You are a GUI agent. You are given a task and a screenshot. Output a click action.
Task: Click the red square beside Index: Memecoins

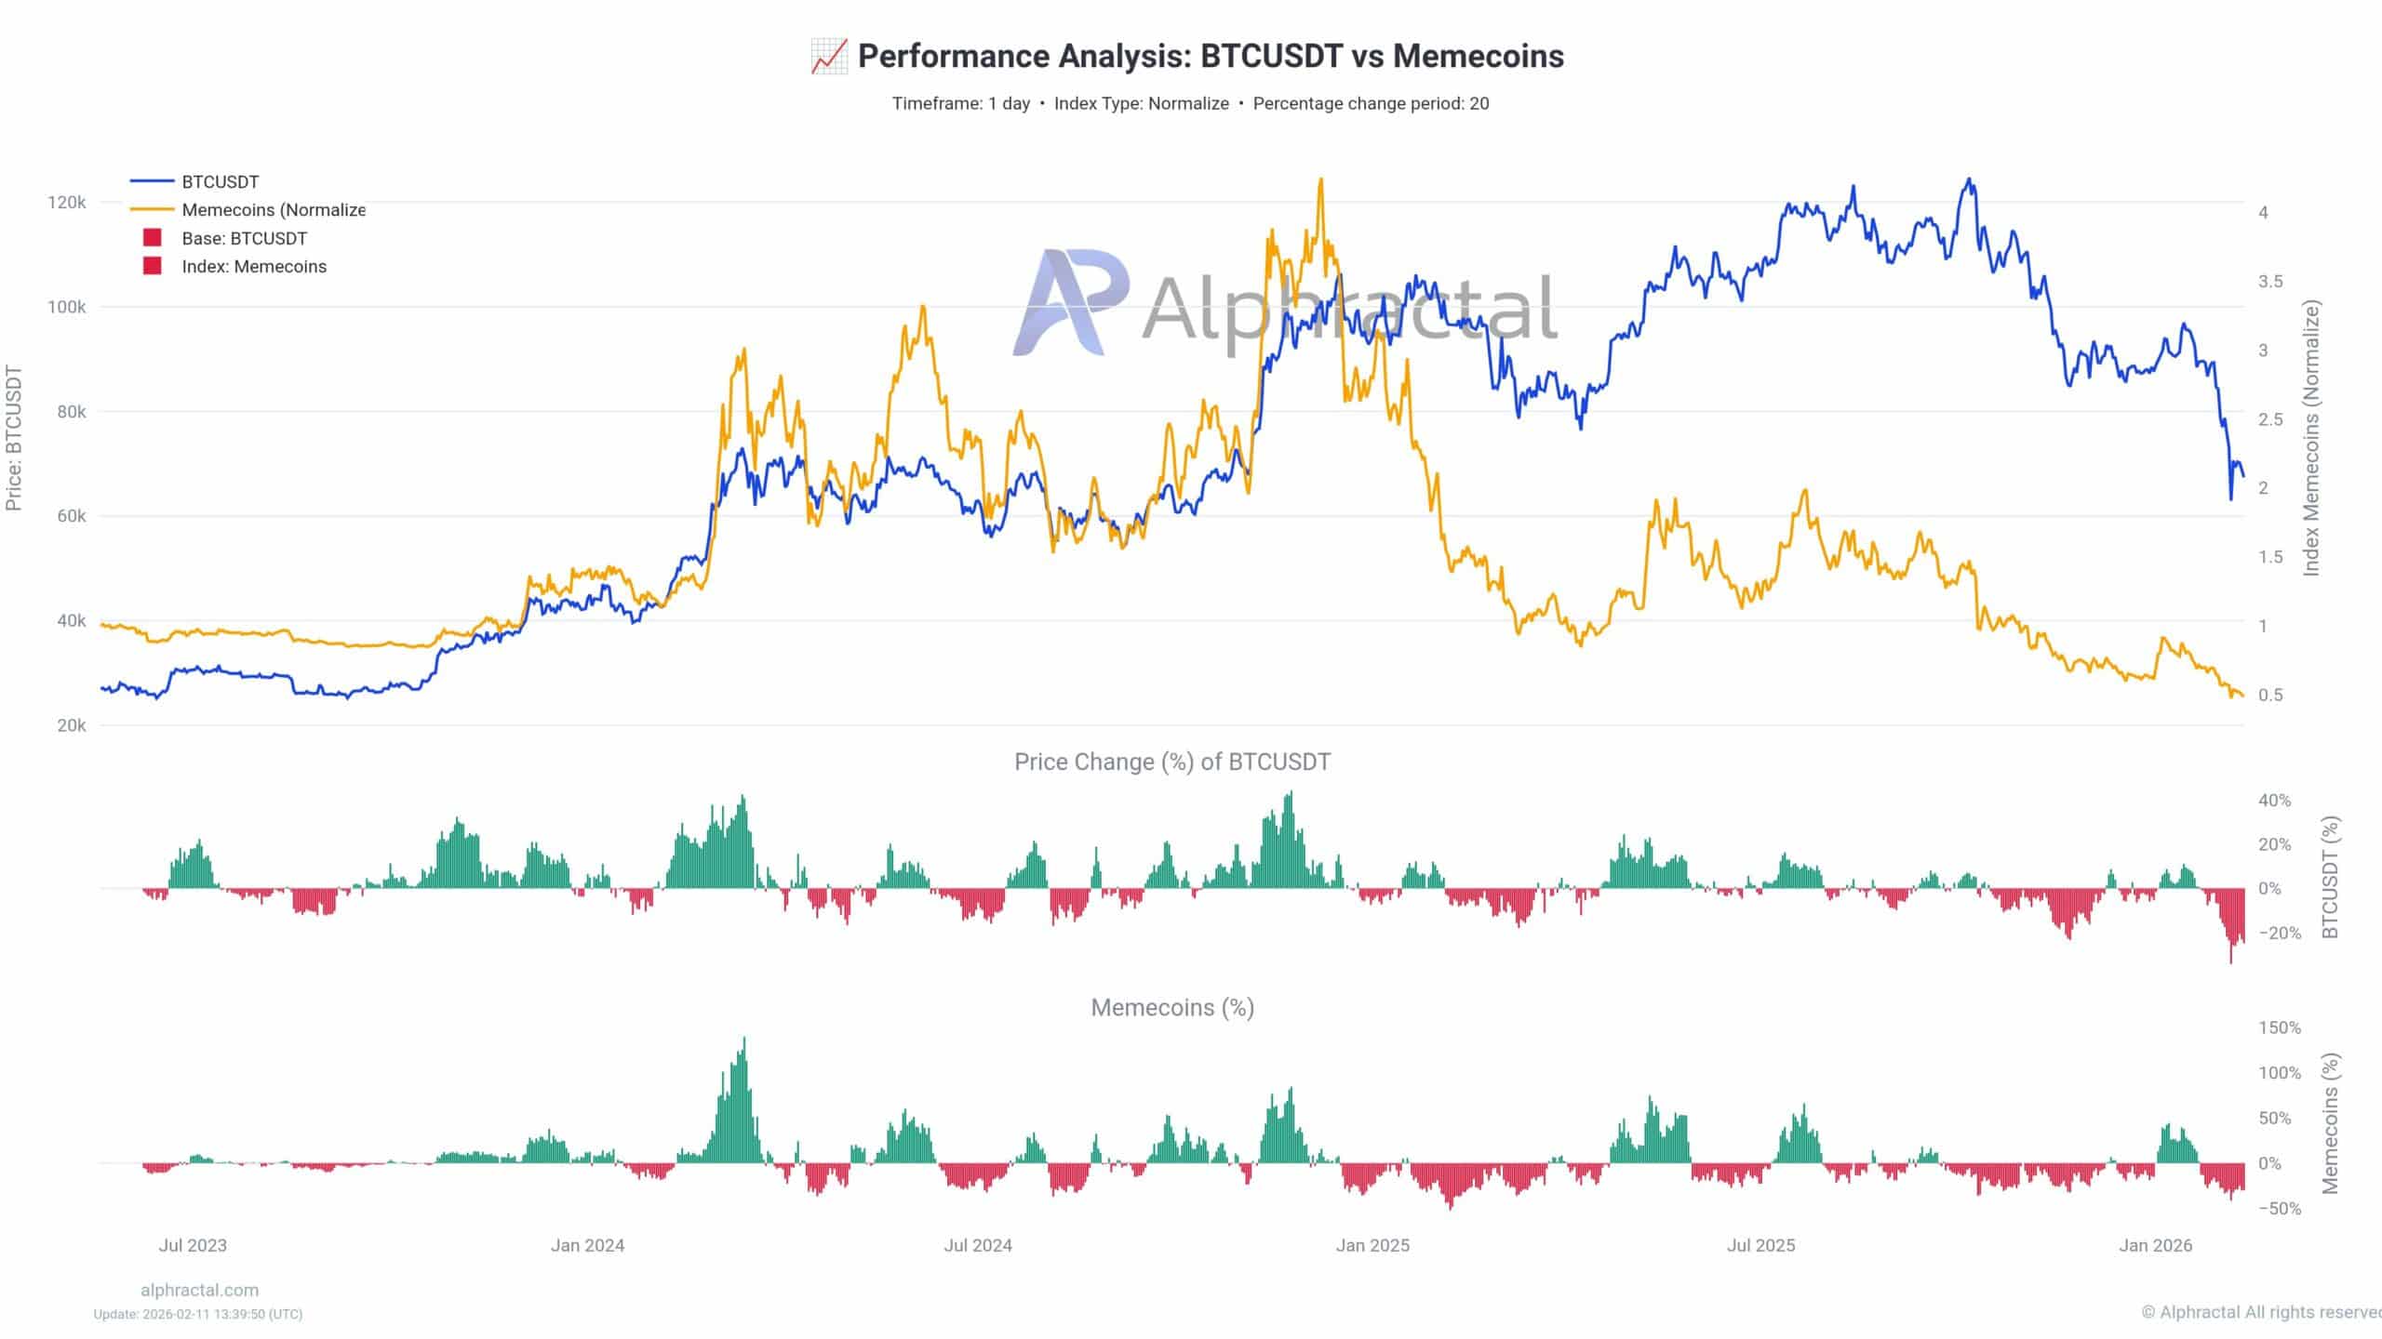click(x=152, y=266)
